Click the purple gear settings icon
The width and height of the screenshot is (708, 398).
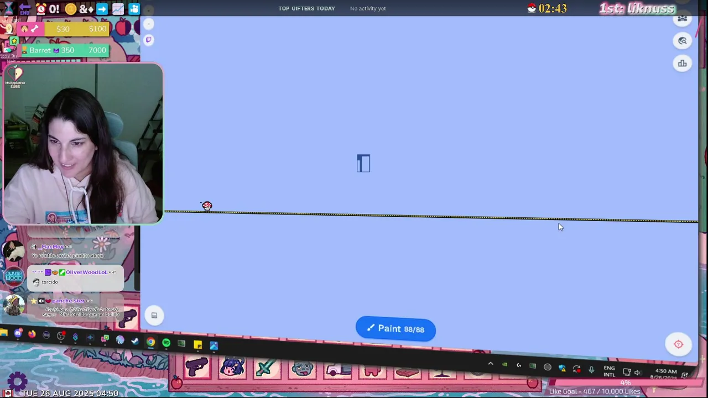[x=17, y=380]
